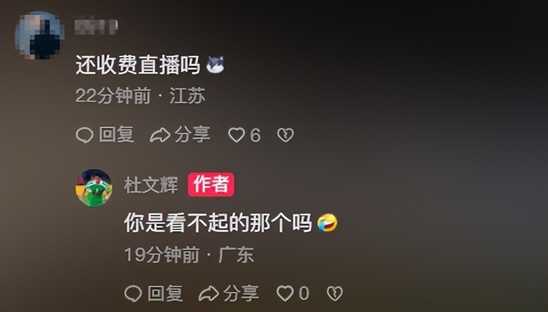Viewport: 548px width, 312px height.
Task: Open the 杜文辉 username link
Action: pos(151,185)
